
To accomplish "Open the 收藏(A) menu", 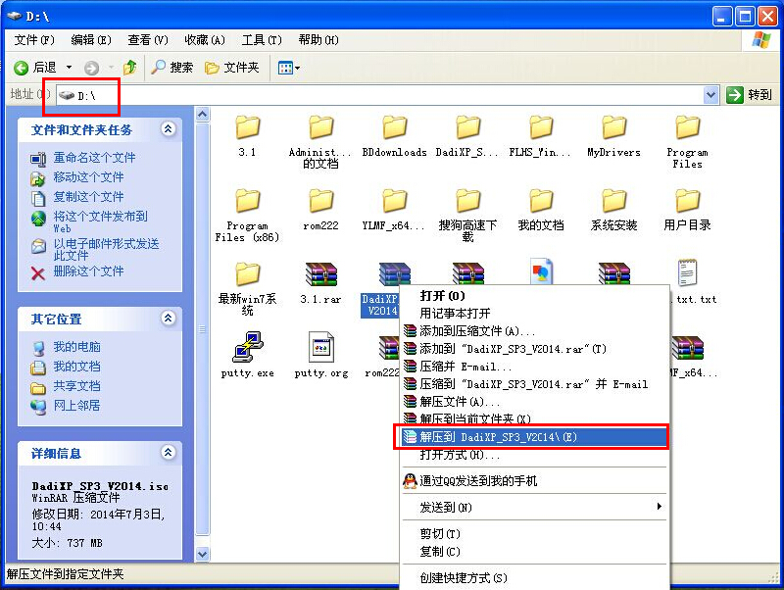I will point(205,40).
